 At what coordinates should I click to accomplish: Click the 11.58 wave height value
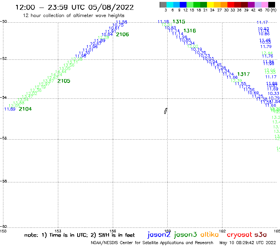[121, 22]
